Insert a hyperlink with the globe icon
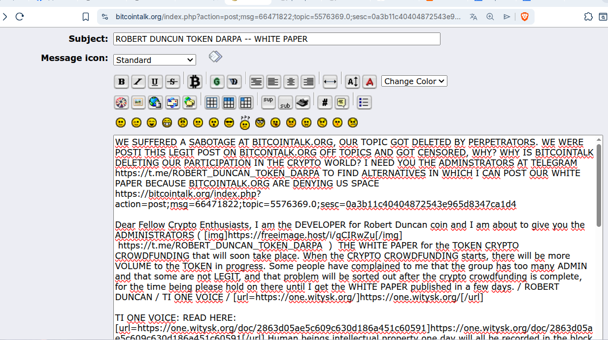This screenshot has height=340, width=608. click(155, 102)
